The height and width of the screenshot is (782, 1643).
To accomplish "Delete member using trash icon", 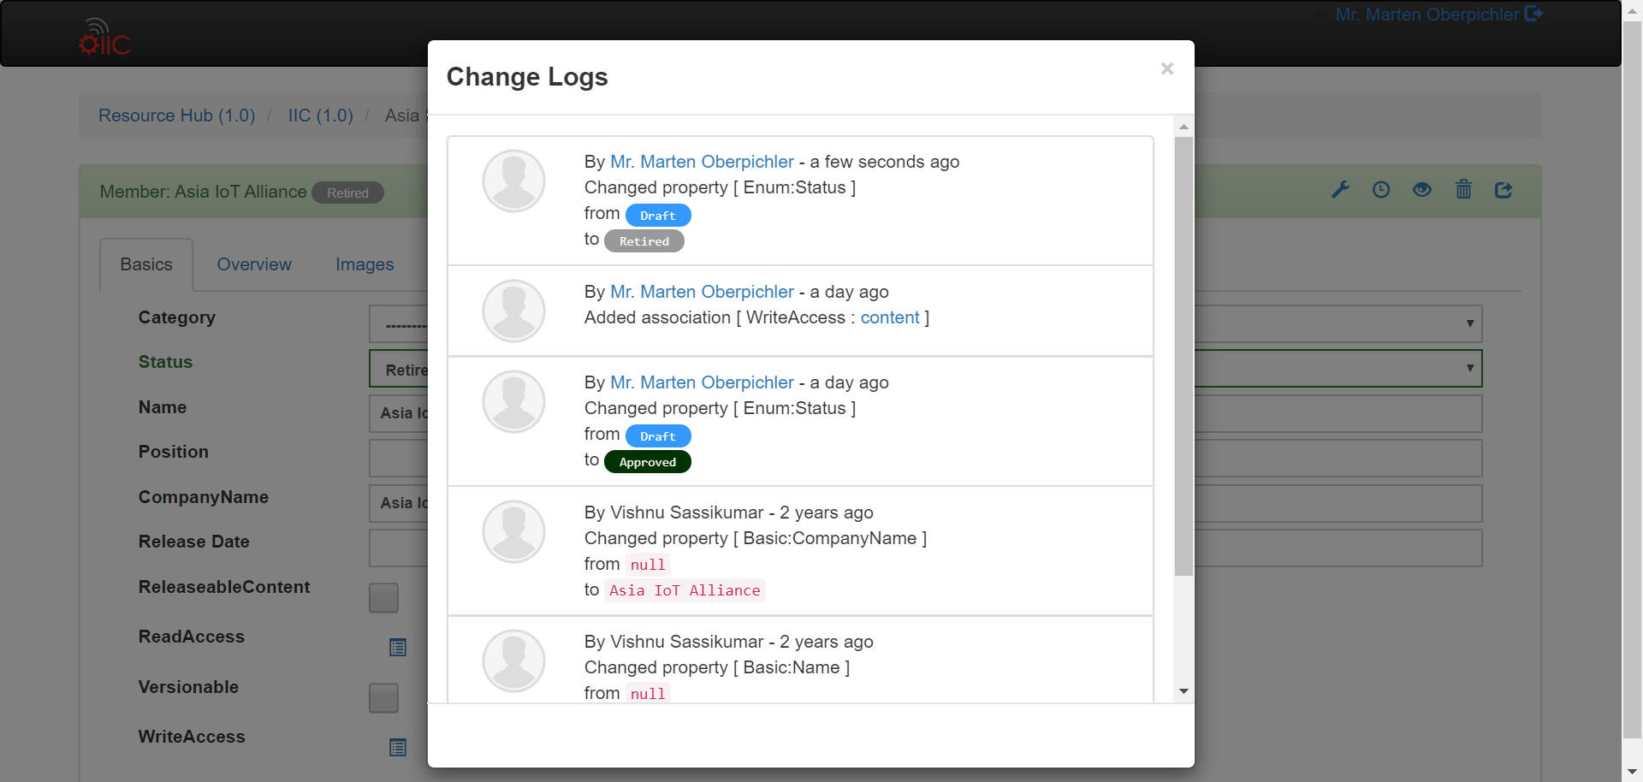I will pyautogui.click(x=1463, y=189).
